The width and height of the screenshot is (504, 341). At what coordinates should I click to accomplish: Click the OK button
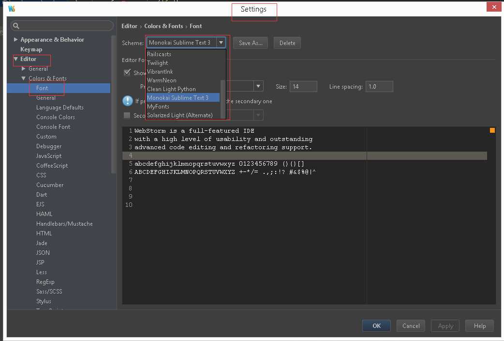coord(376,325)
